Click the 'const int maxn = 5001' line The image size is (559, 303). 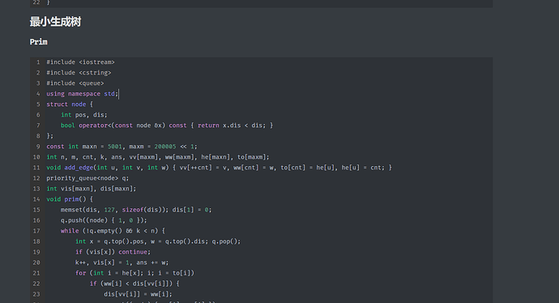(x=122, y=147)
